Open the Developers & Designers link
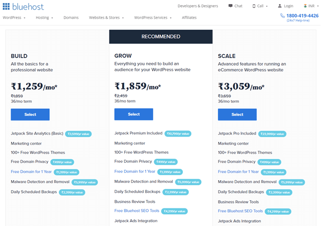Image resolution: width=321 pixels, height=226 pixels. (x=199, y=6)
